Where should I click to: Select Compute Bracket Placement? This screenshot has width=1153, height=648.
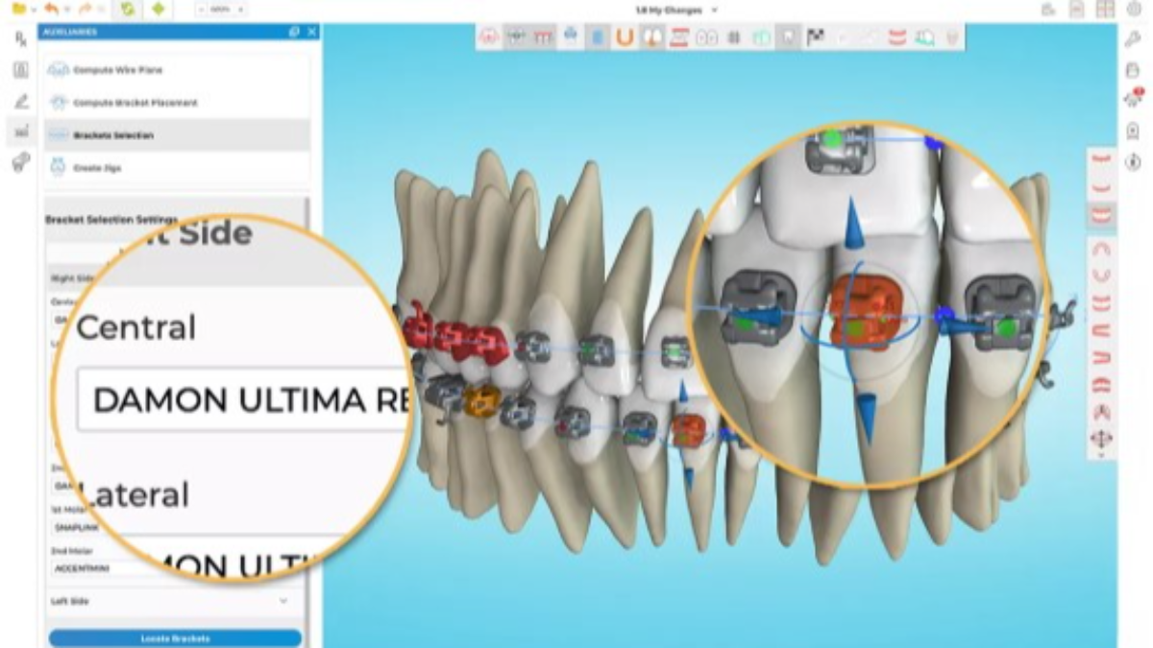point(135,103)
